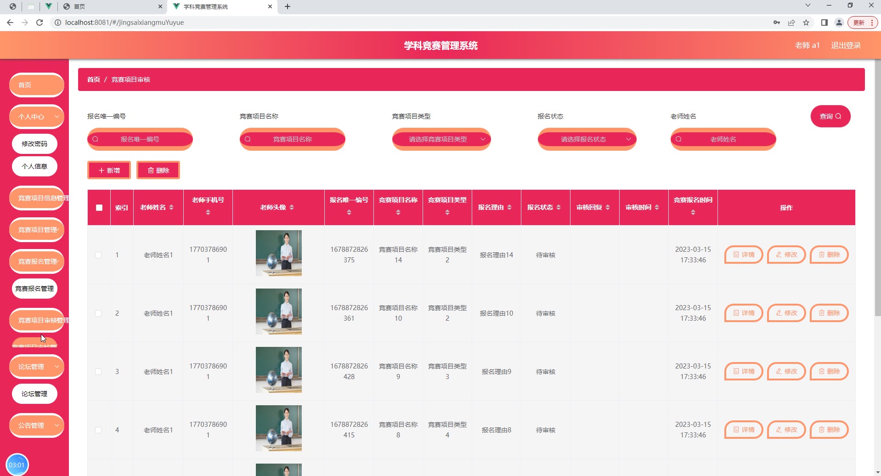Viewport: 881px width, 476px height.
Task: Click the browser forward arrow
Action: point(25,23)
